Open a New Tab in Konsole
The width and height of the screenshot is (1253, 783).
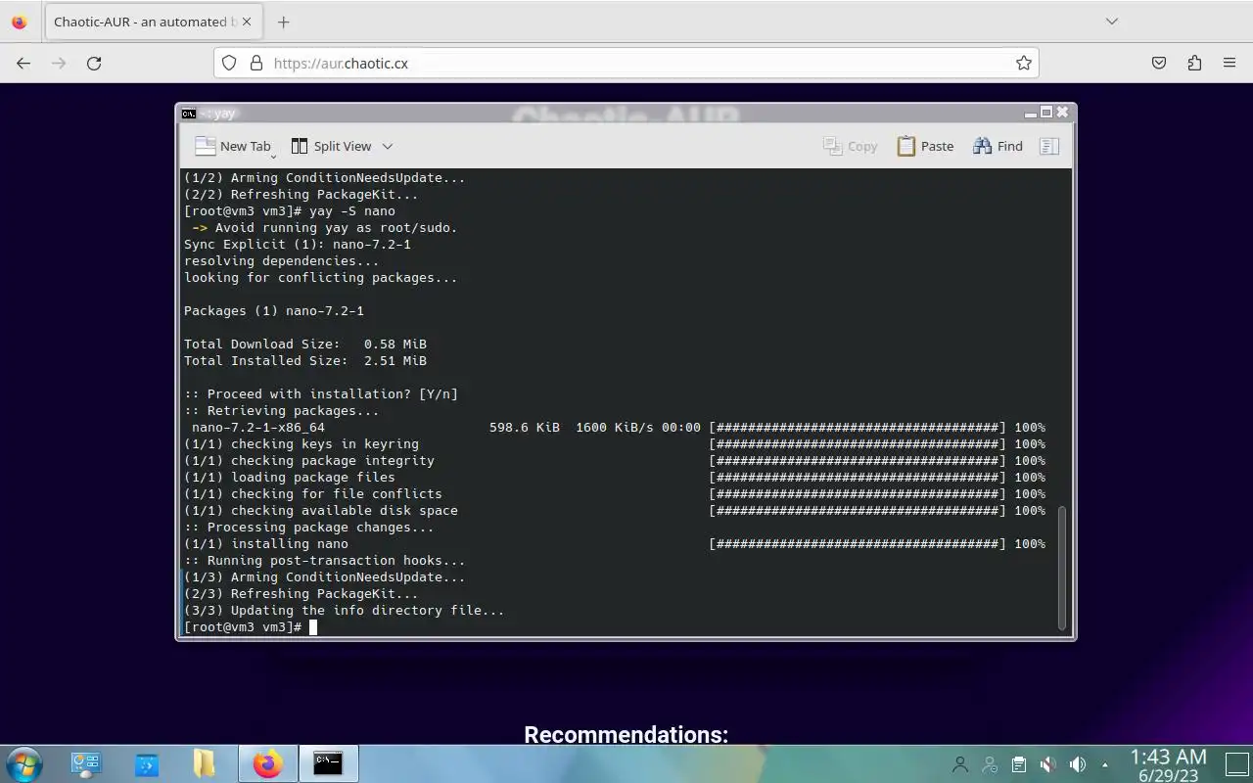coord(232,146)
